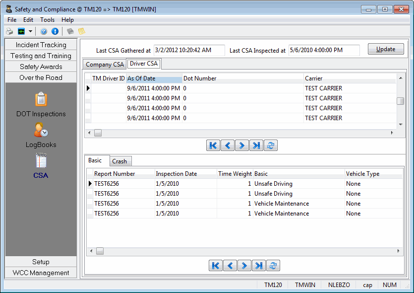
Task: Click the Update button
Action: point(386,49)
